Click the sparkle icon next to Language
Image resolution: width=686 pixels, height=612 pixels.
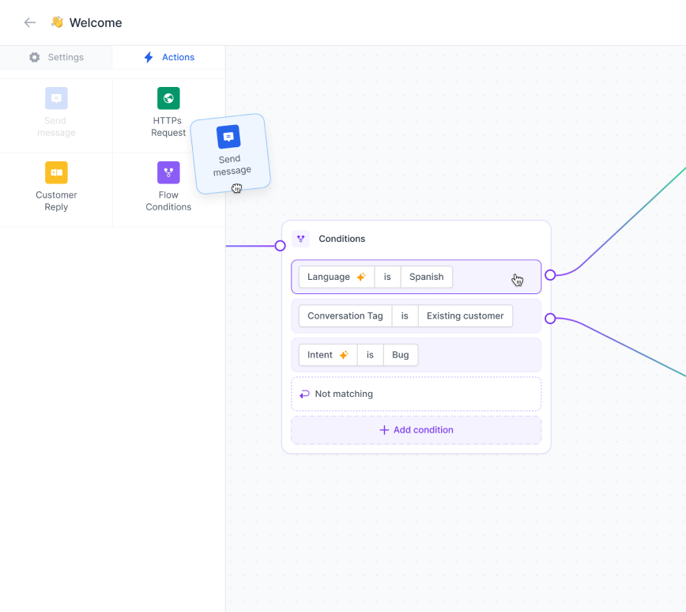click(x=361, y=277)
